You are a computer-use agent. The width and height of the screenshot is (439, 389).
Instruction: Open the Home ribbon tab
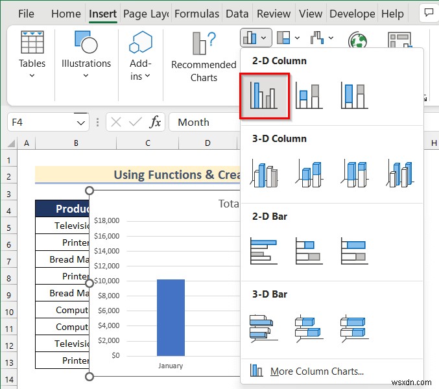[66, 14]
